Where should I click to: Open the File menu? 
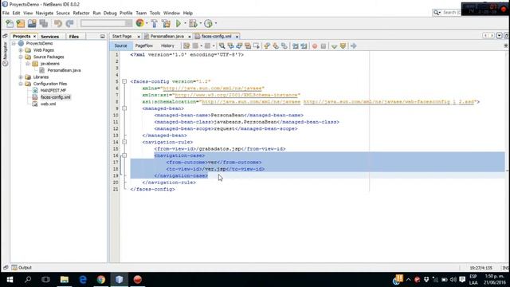click(x=6, y=13)
